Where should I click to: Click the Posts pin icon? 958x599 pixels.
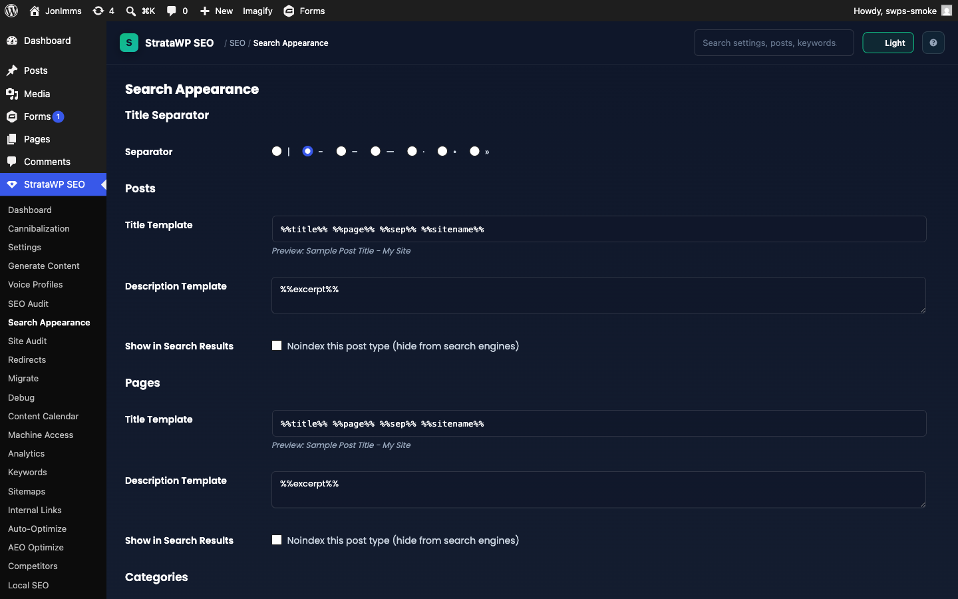pos(12,71)
